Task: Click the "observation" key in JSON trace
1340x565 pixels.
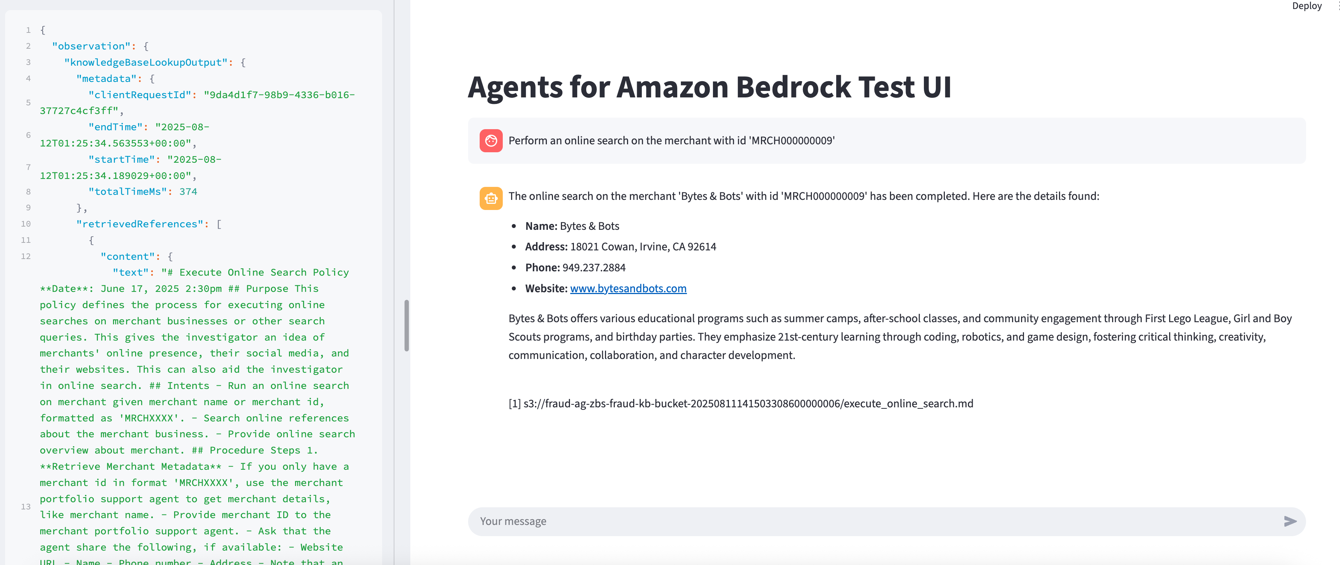Action: (91, 46)
